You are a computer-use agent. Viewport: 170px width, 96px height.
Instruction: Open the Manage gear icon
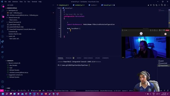[2, 87]
